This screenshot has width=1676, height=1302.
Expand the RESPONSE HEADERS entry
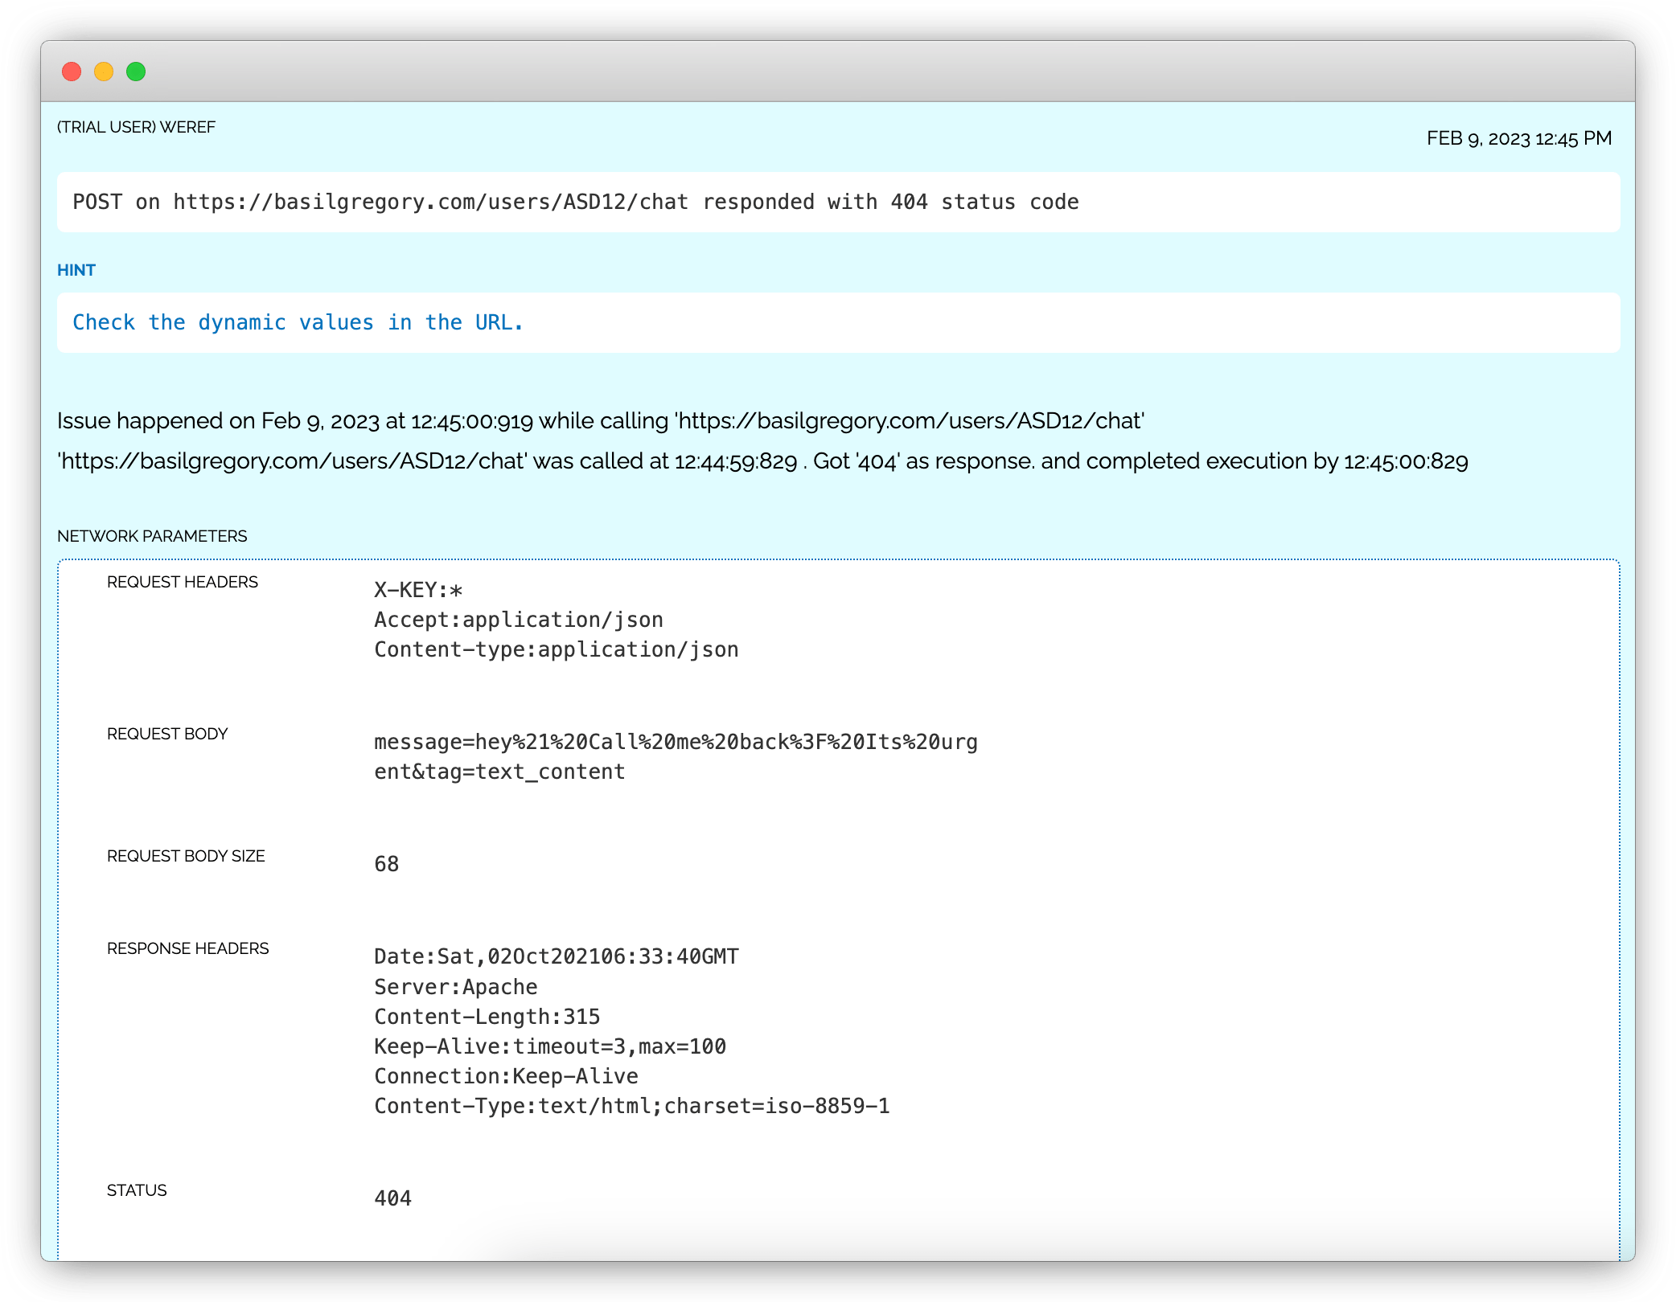(189, 948)
